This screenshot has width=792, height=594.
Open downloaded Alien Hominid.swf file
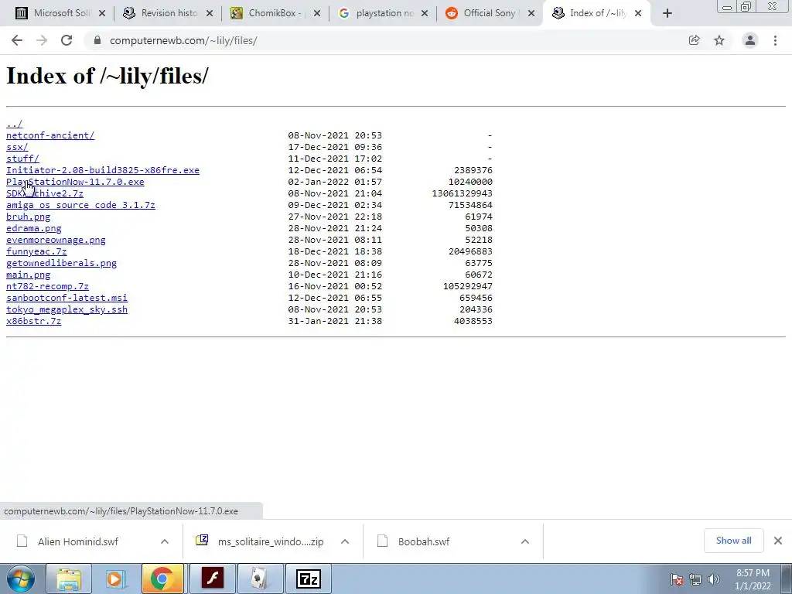(78, 541)
